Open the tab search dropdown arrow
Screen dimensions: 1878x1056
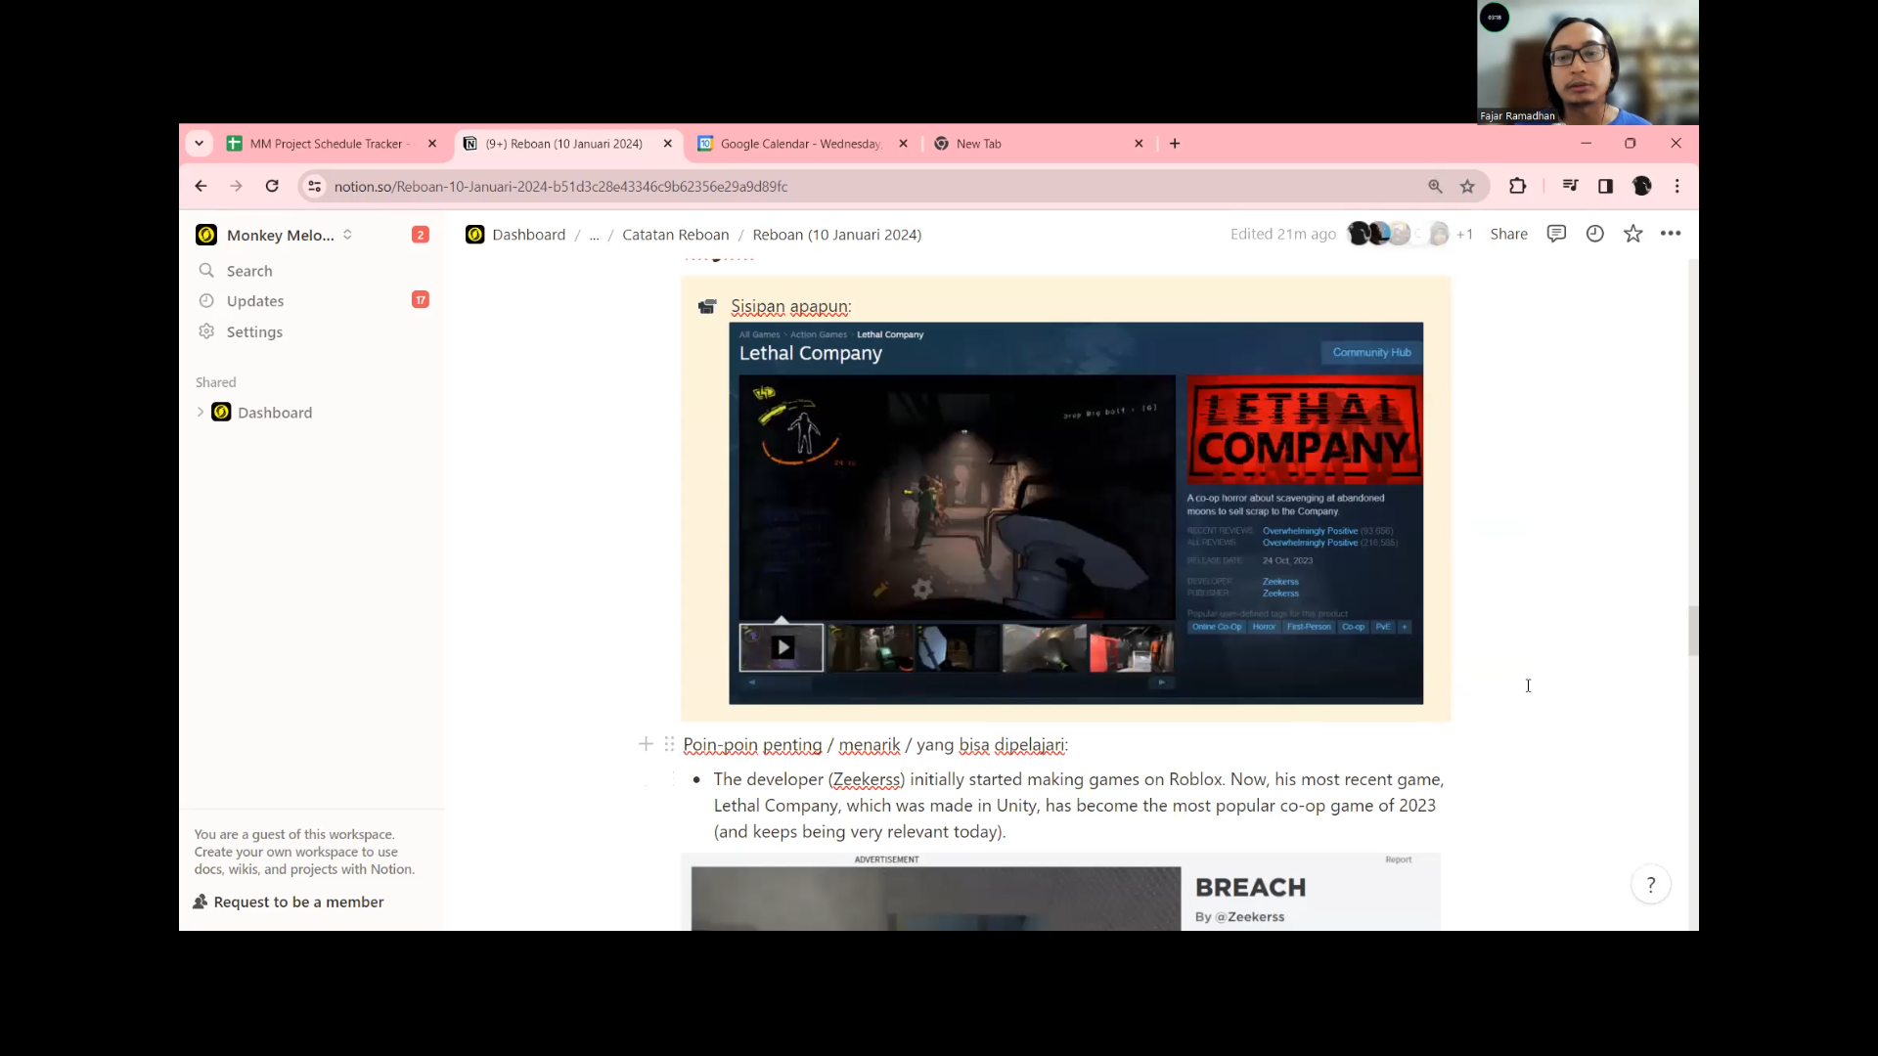tap(199, 144)
